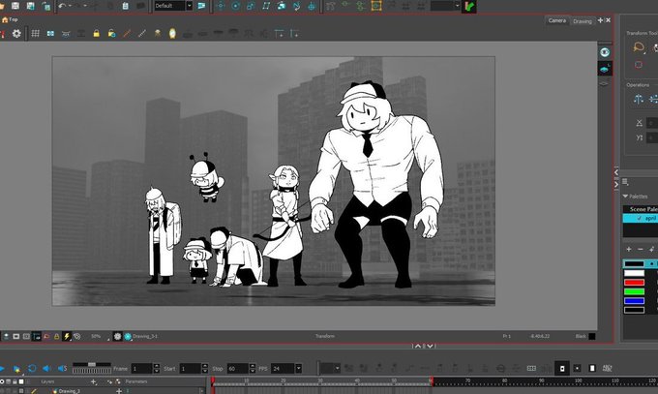Click the Flip Horizontal operation icon
Screen dimensions: 658x394
[x=638, y=99]
